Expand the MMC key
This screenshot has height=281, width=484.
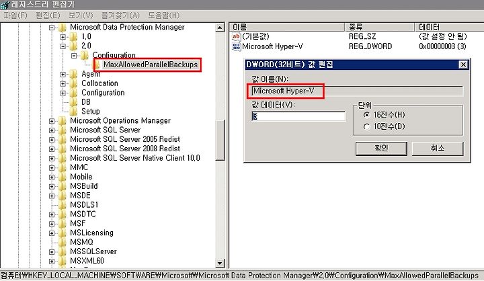(52, 167)
